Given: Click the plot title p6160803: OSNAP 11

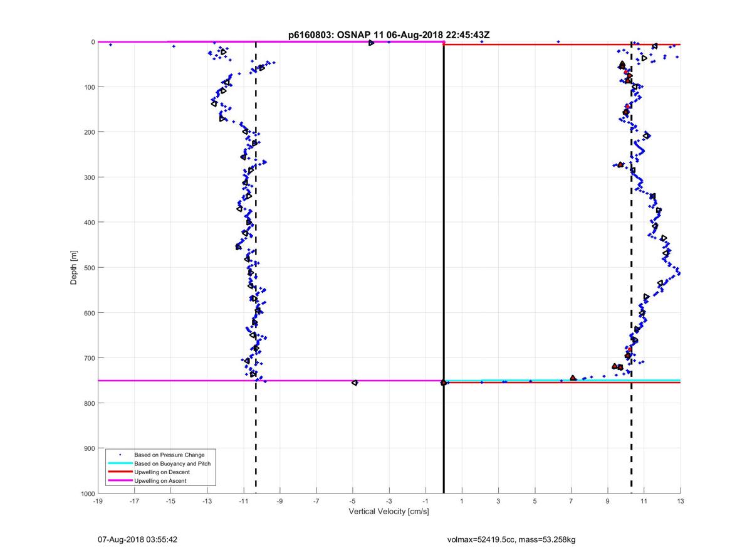Looking at the screenshot, I should tap(389, 35).
